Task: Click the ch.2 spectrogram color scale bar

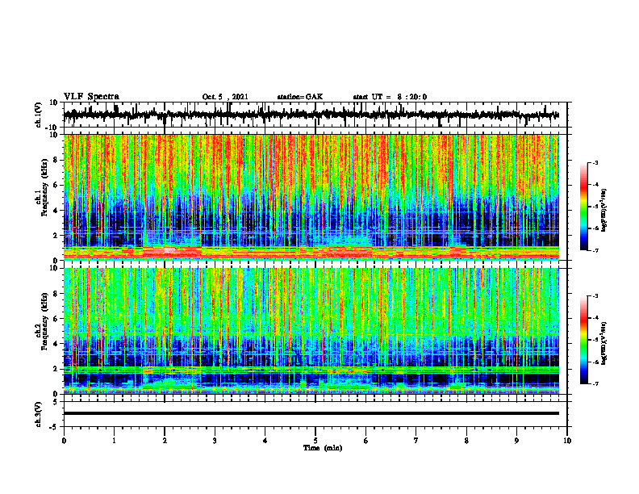Action: click(583, 340)
